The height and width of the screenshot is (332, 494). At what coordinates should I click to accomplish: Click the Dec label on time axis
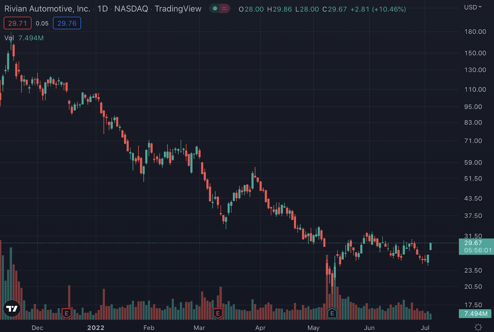pyautogui.click(x=37, y=328)
